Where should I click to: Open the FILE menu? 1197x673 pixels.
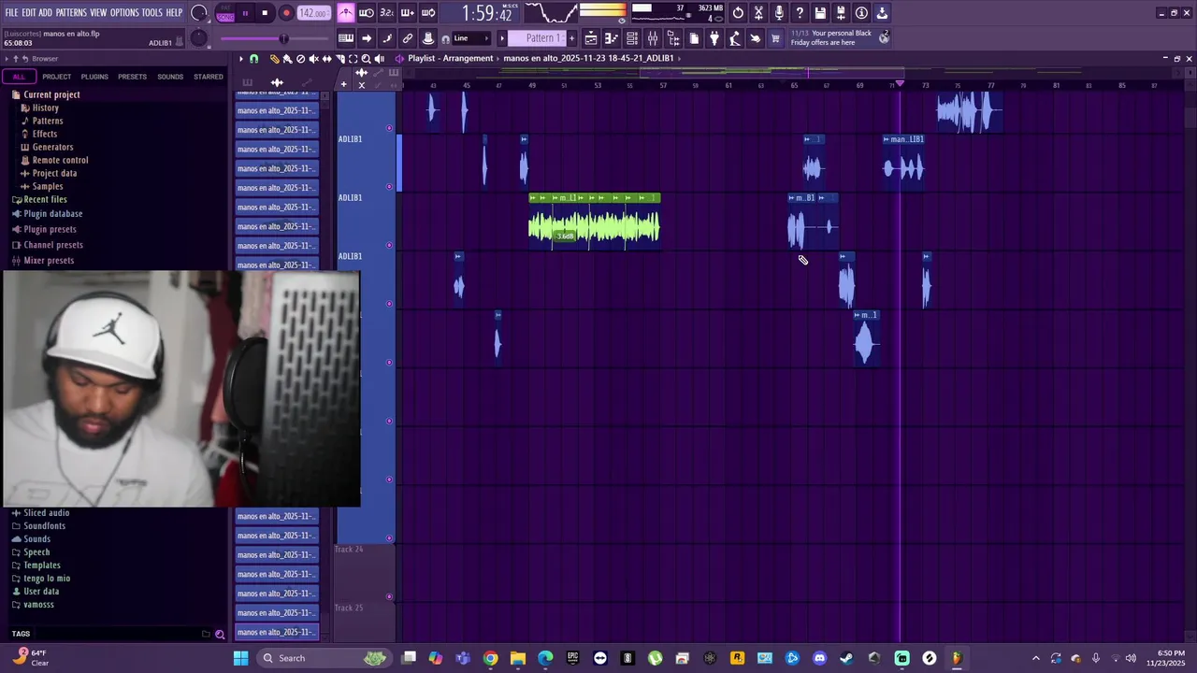pos(11,12)
